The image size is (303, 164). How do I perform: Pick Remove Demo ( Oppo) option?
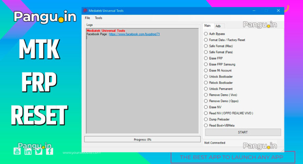(x=221, y=101)
